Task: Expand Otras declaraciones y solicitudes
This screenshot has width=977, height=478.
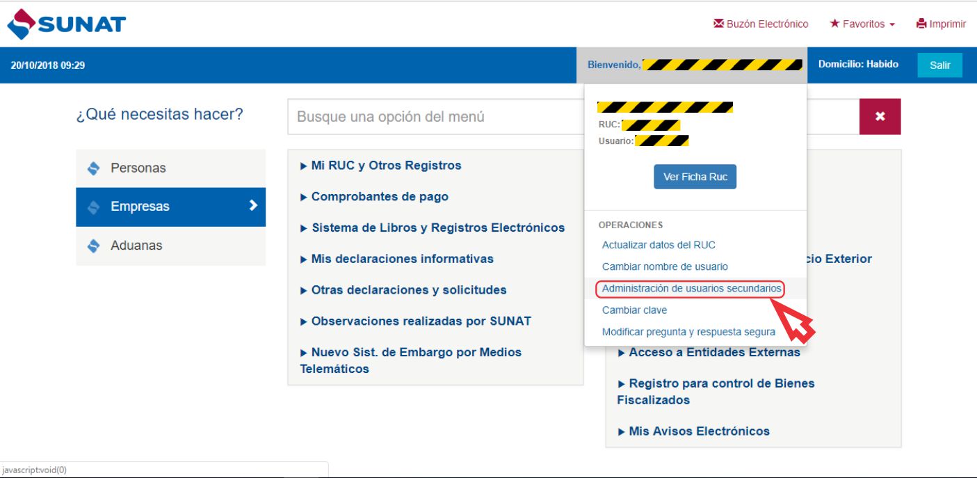Action: pyautogui.click(x=403, y=290)
